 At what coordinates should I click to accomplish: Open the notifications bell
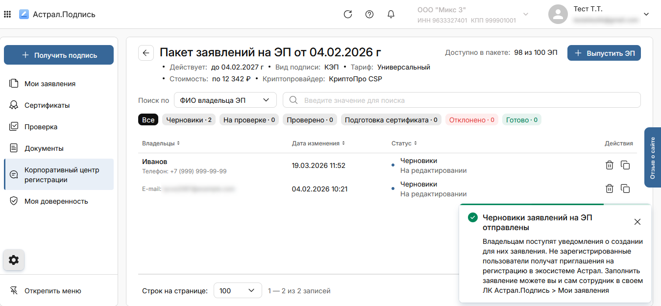click(x=391, y=14)
